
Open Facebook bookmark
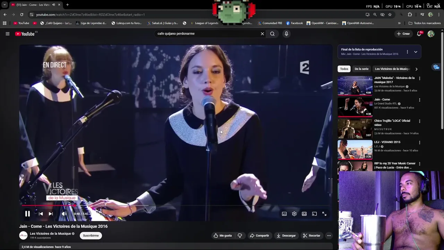294,23
